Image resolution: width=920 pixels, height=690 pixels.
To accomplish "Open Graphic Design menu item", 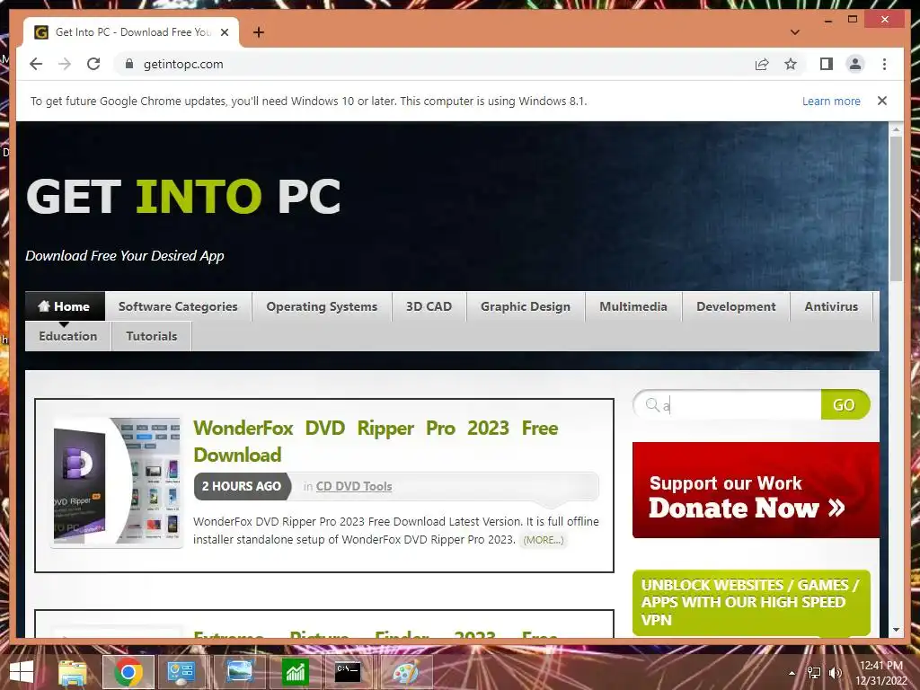I will coord(525,306).
